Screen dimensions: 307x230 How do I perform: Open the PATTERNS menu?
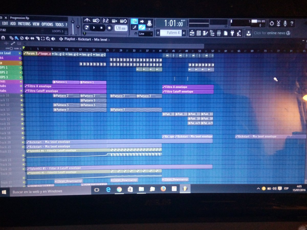(24, 24)
